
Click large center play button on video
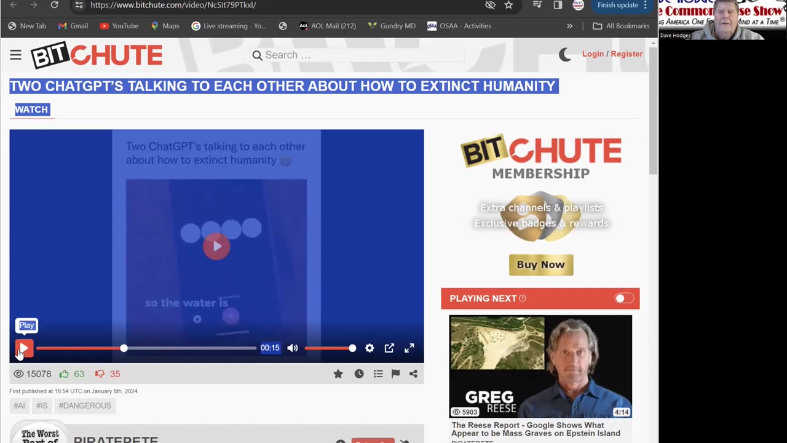[216, 246]
